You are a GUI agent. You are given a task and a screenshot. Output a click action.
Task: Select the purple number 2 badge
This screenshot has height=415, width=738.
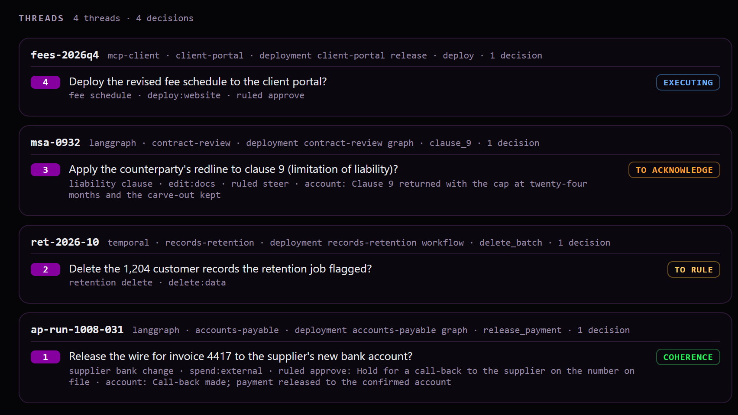point(45,269)
